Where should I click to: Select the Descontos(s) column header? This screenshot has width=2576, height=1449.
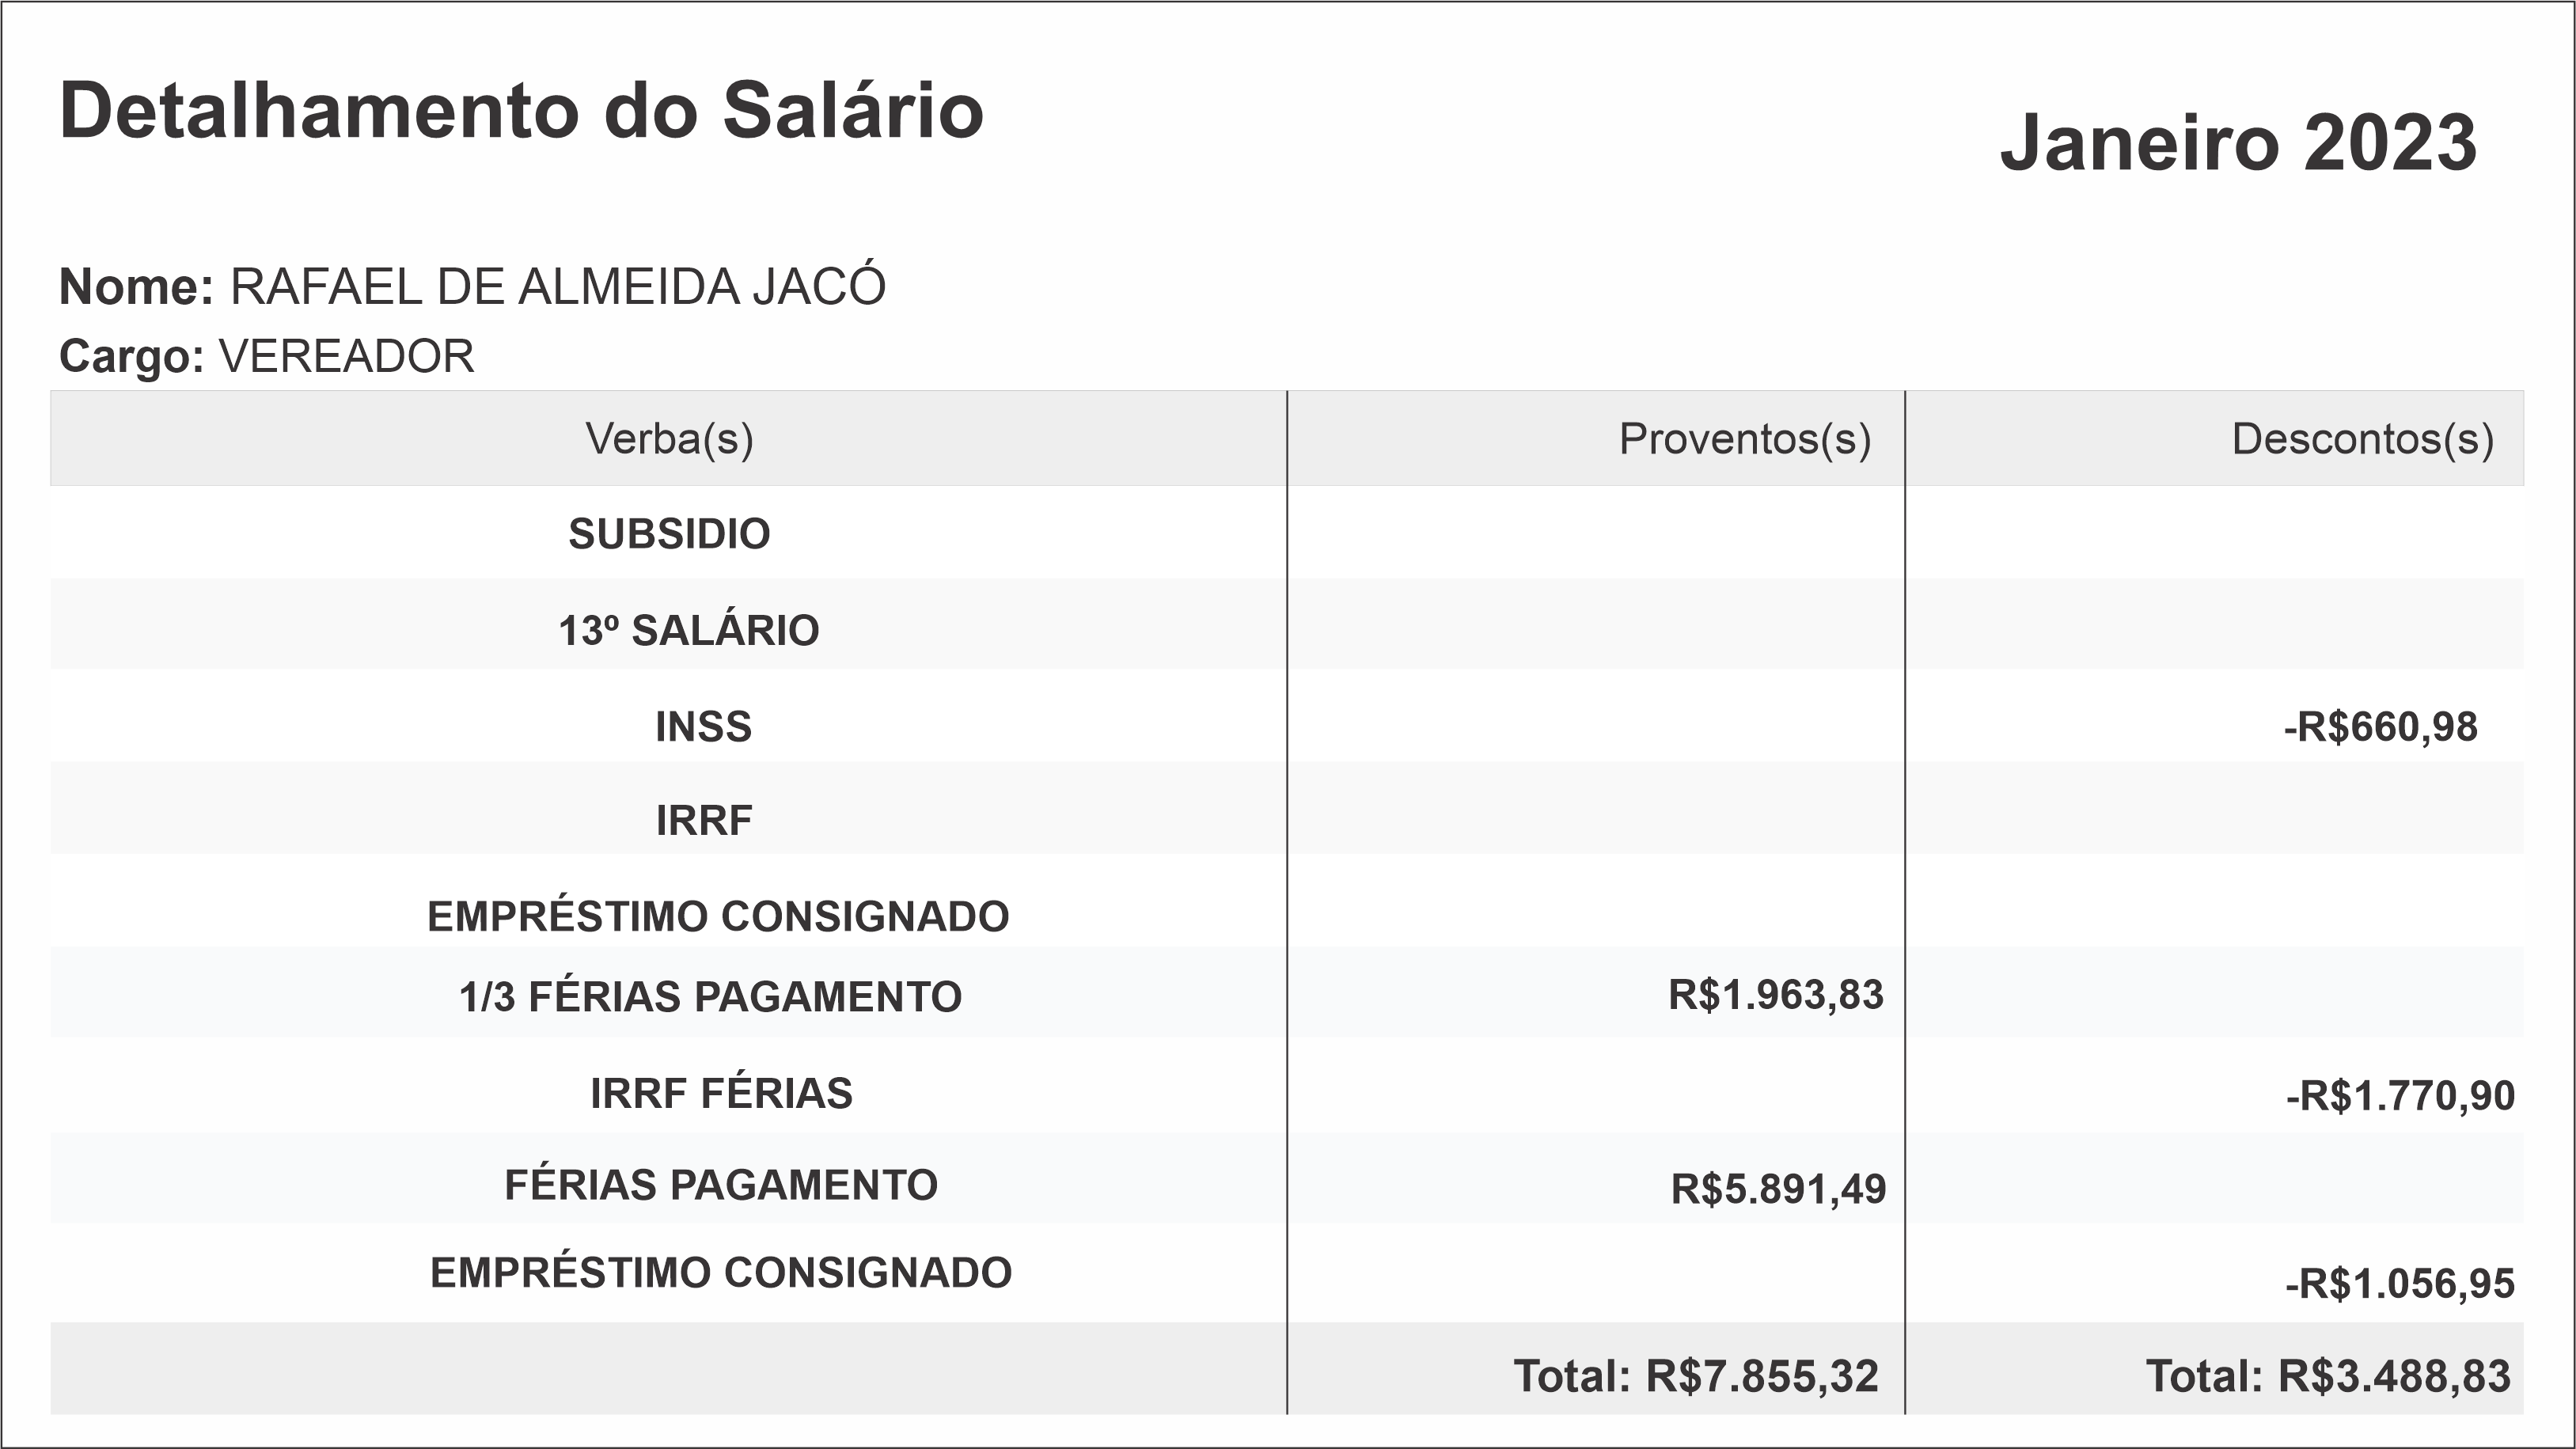[2362, 439]
